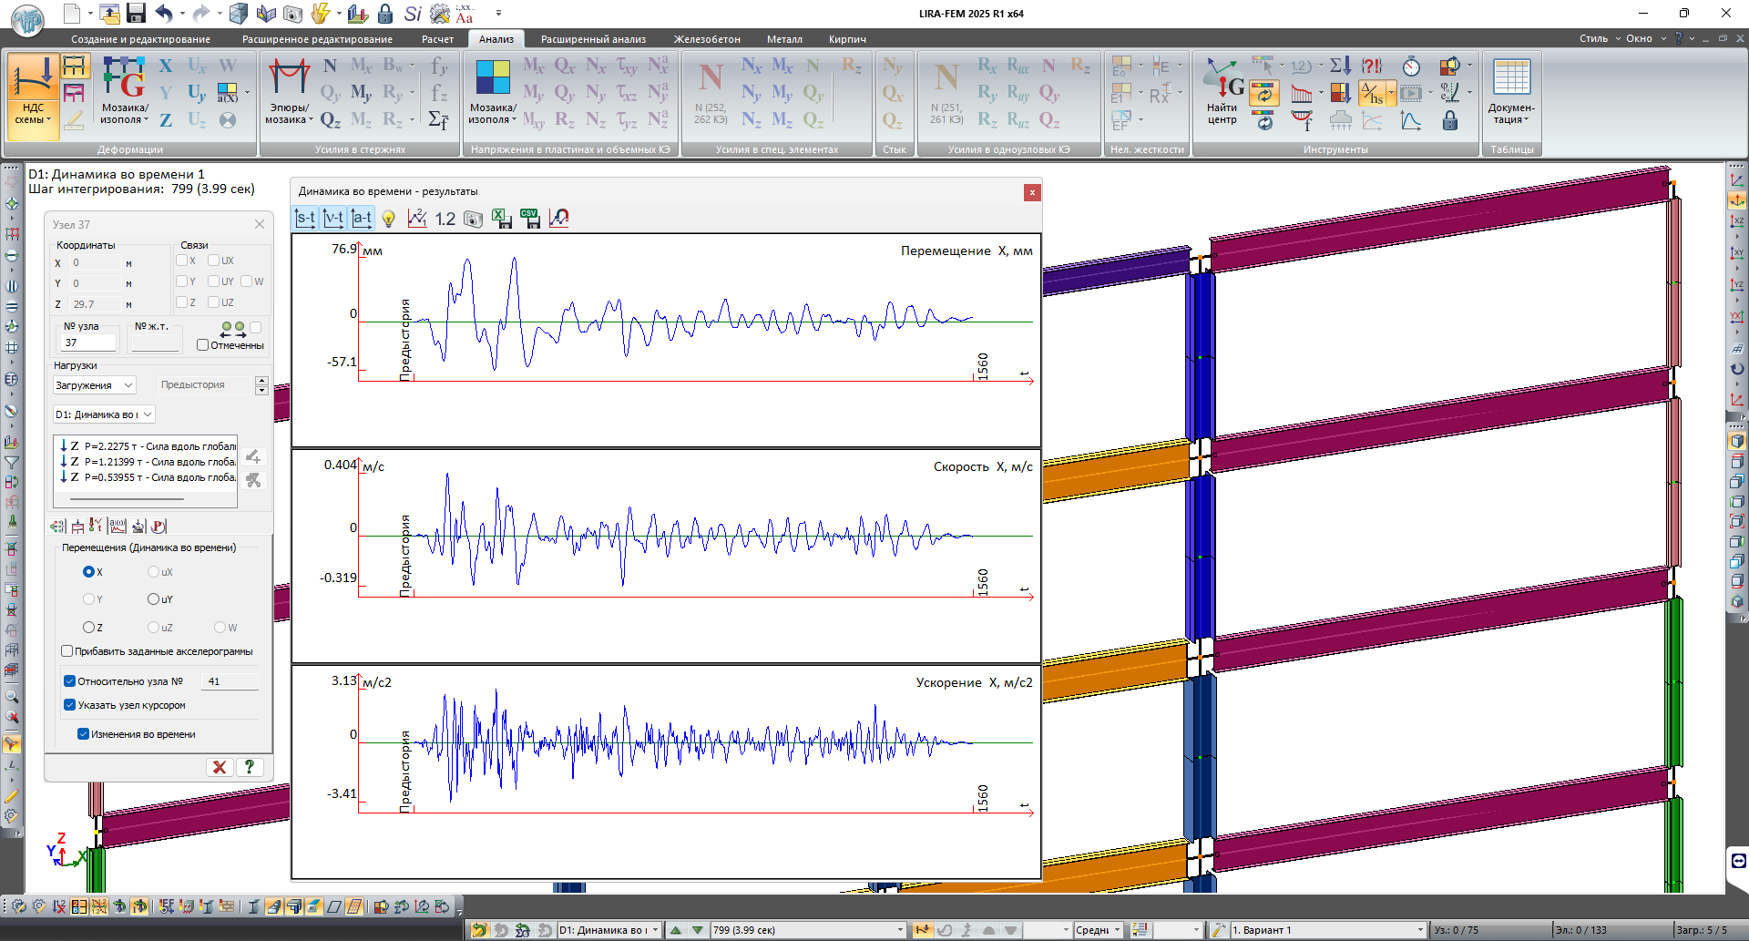Screen dimensions: 1749x941
Task: Enable 'Прибавить заданные акселерограммы' checkbox
Action: click(67, 651)
